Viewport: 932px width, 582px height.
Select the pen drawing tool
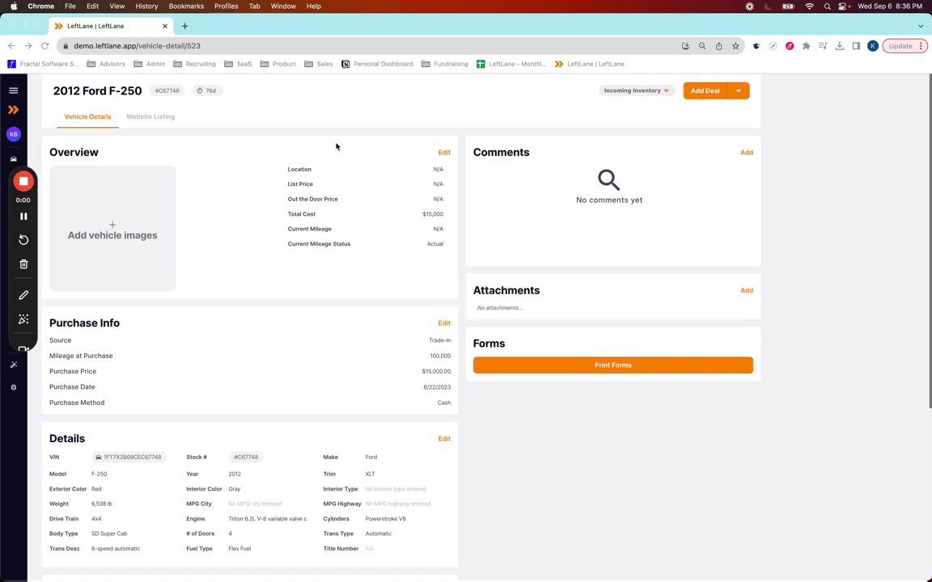tap(23, 295)
